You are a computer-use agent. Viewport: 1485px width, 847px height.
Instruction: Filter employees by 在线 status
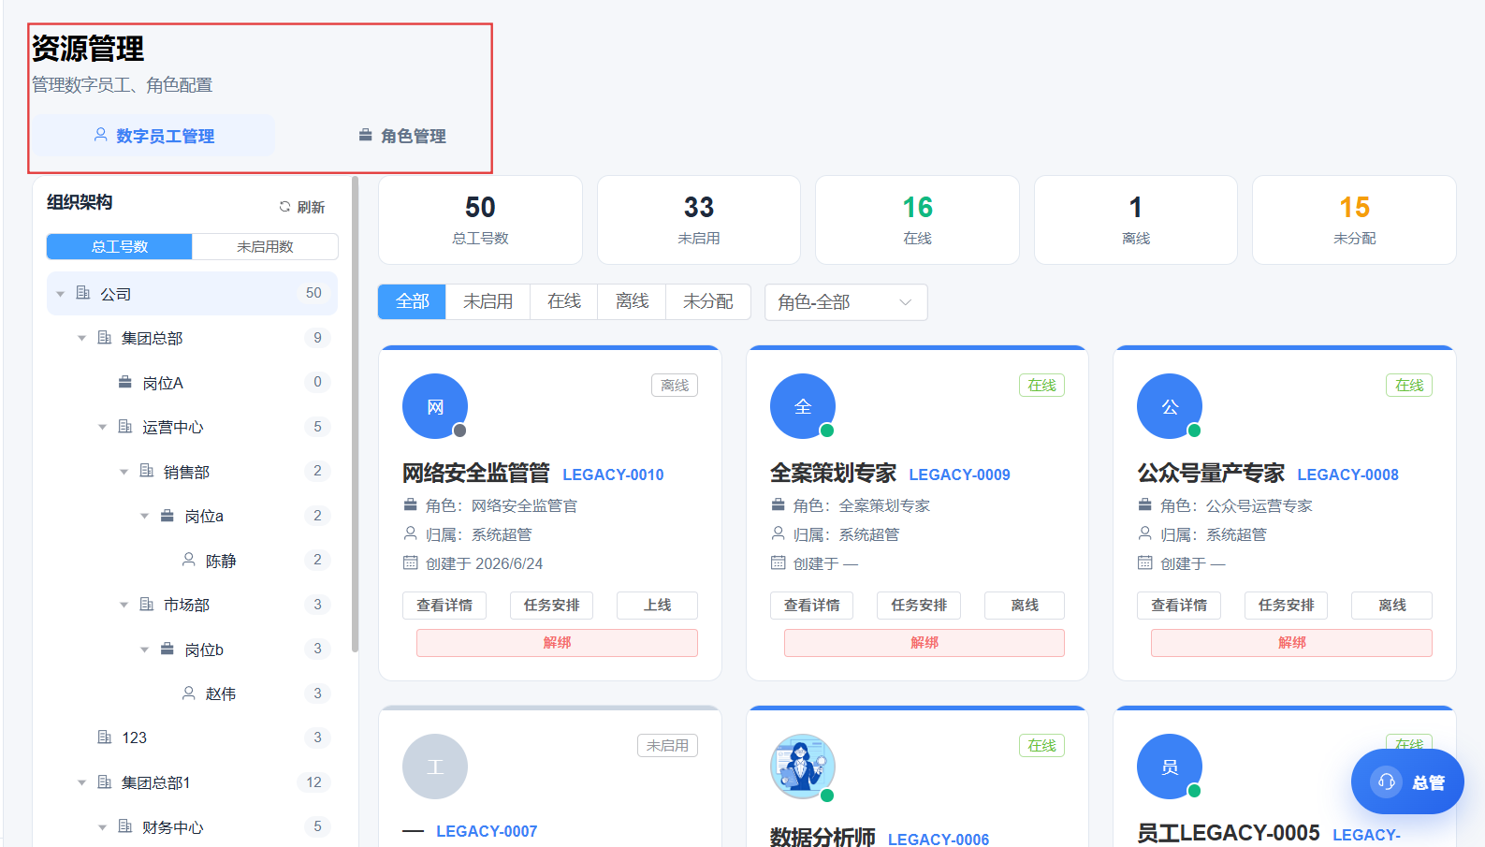click(x=564, y=301)
